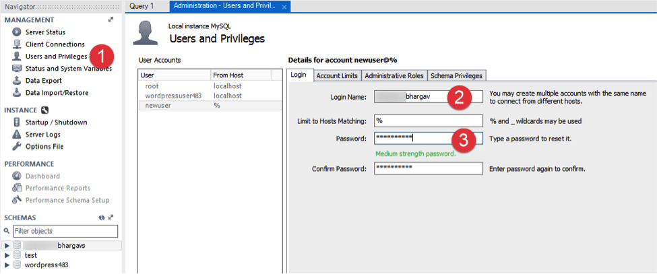This screenshot has width=657, height=274.
Task: Switch to the Account Limits tab
Action: pyautogui.click(x=337, y=75)
